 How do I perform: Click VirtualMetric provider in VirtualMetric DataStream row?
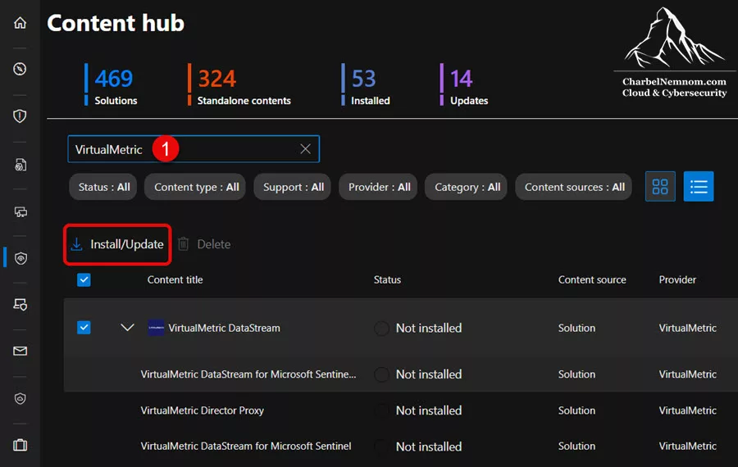(x=687, y=328)
